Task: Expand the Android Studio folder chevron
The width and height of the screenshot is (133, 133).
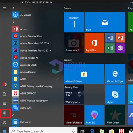Action: click(x=58, y=72)
